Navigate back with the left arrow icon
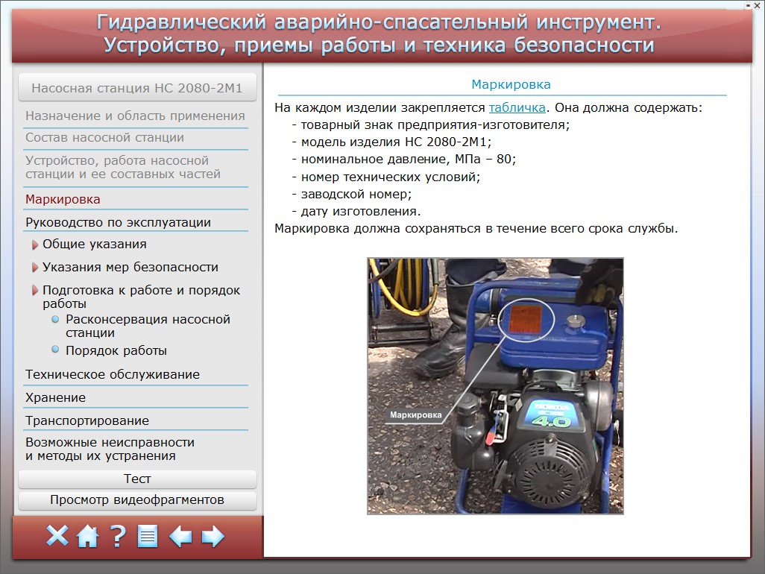The image size is (765, 574). pyautogui.click(x=180, y=536)
